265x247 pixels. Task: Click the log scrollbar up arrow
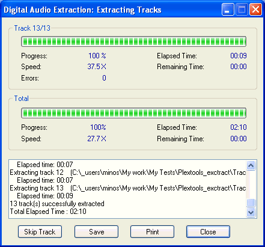pos(251,165)
